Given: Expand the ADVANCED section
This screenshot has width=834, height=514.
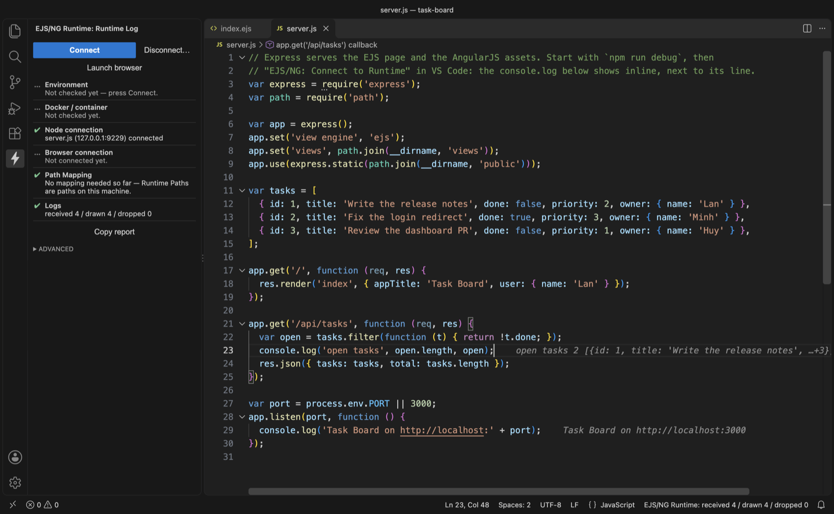Looking at the screenshot, I should click(53, 249).
